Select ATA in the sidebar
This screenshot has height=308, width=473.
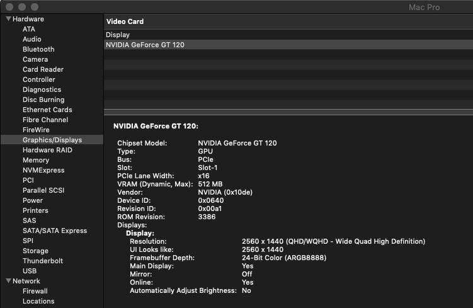coord(29,29)
